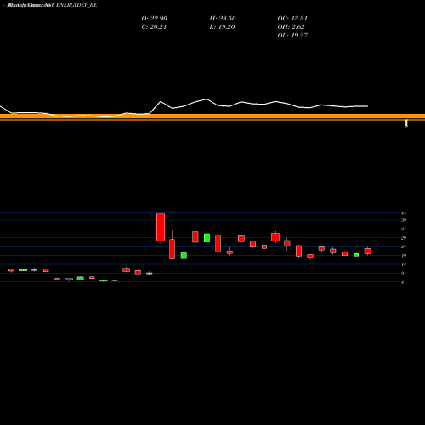The height and width of the screenshot is (425, 425).
Task: Click the high price value H: 23.50
Action: [223, 19]
